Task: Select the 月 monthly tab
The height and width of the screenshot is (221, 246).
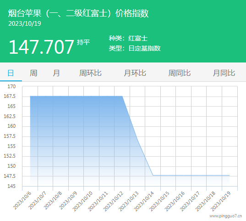Action: (56, 73)
